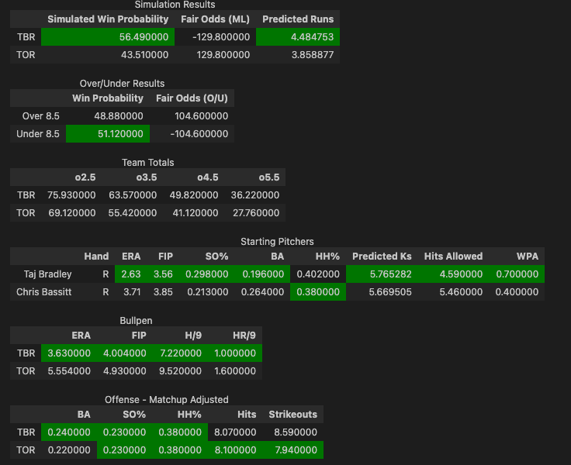Click the o5.5 column header
The image size is (571, 465).
tap(269, 177)
